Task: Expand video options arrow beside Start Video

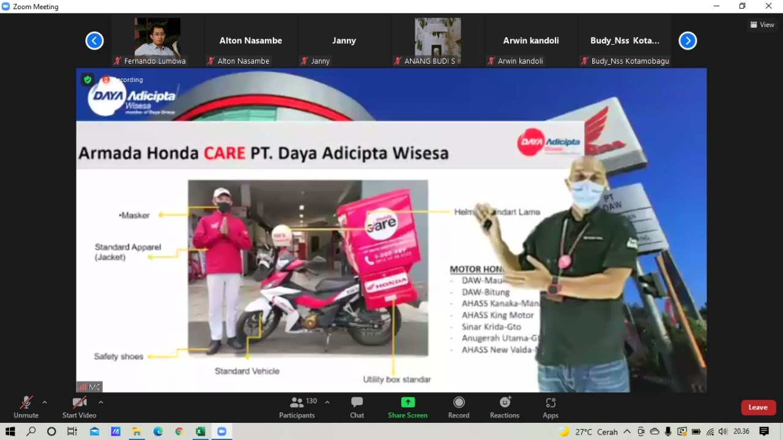Action: [x=101, y=402]
